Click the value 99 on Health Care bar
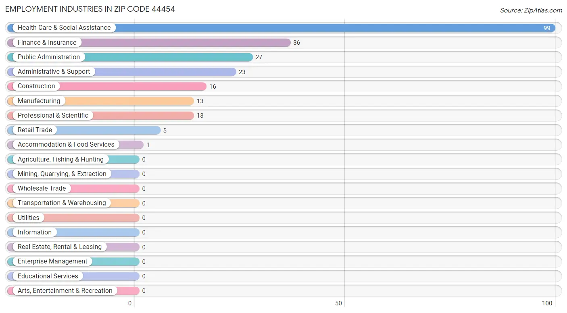Viewport: 567px width, 313px height. coord(547,28)
